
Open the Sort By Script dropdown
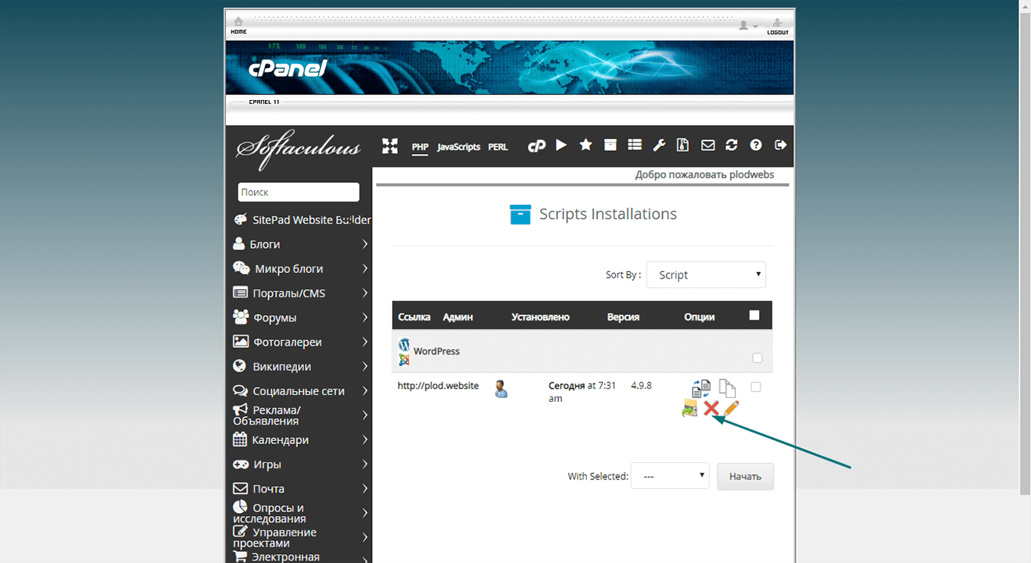point(706,274)
